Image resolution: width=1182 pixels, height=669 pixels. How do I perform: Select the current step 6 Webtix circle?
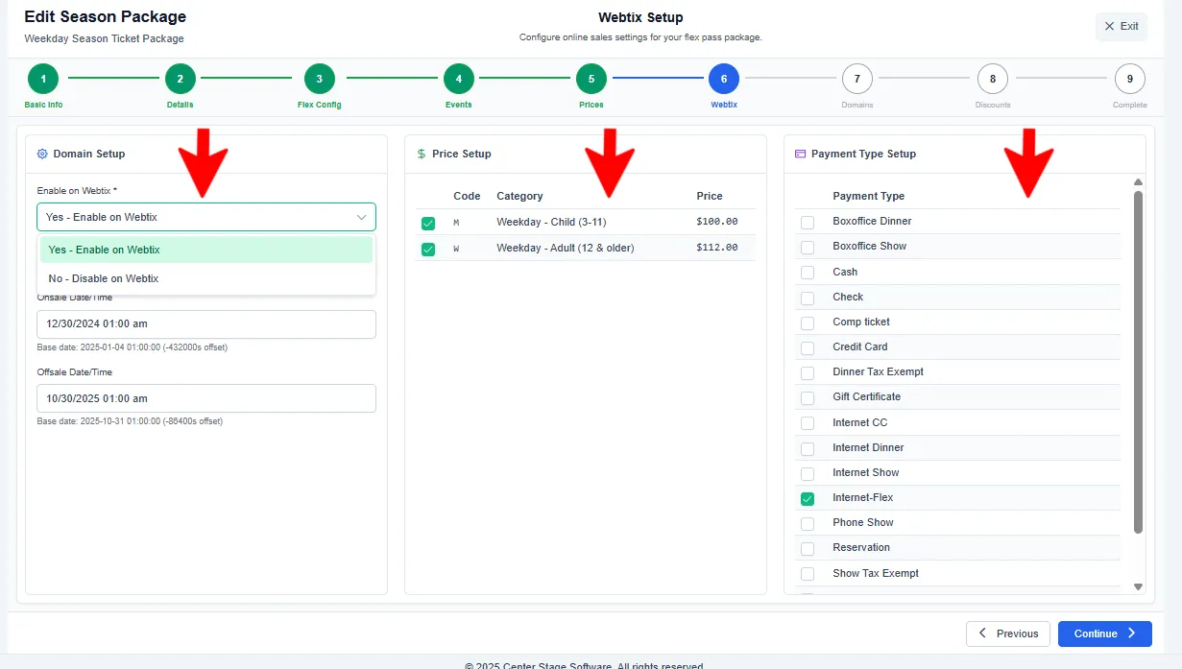coord(724,79)
